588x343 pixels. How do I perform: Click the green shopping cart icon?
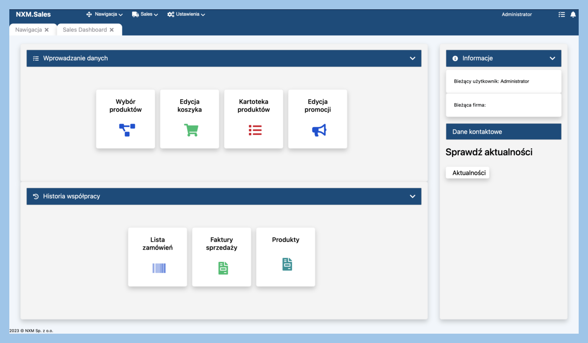coord(191,130)
